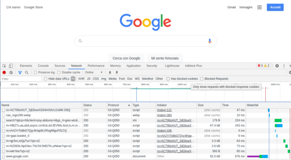
Task: Click the Accedi sign-in button
Action: [x=275, y=7]
